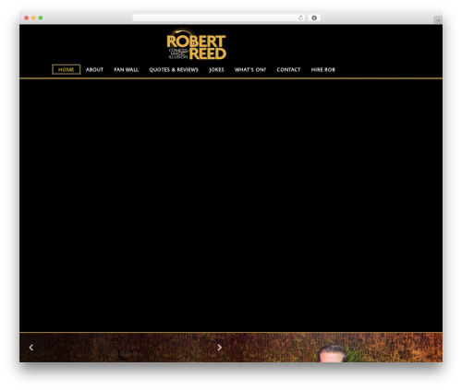Click the Robert Reed logo
Screen dimensions: 462x390
click(197, 45)
